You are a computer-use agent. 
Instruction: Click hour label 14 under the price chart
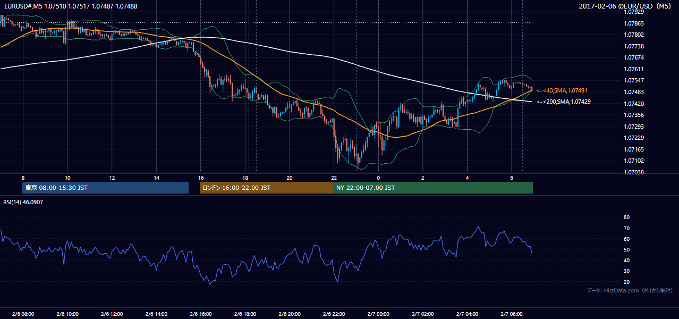pyautogui.click(x=156, y=178)
